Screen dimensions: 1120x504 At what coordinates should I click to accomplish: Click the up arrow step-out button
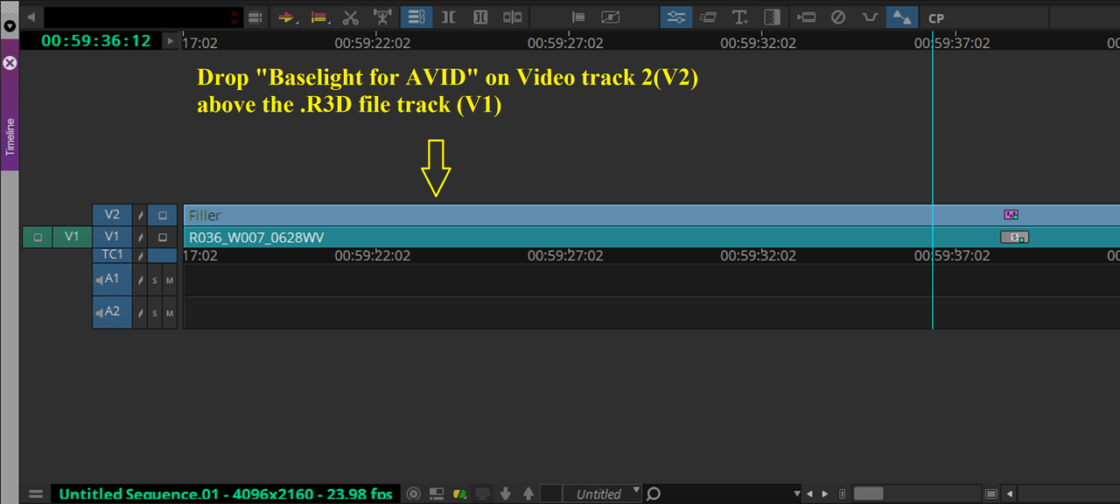(x=527, y=494)
